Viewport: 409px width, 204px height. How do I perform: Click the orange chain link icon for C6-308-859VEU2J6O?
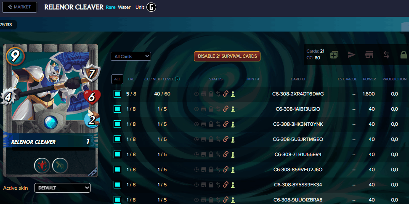point(226,170)
